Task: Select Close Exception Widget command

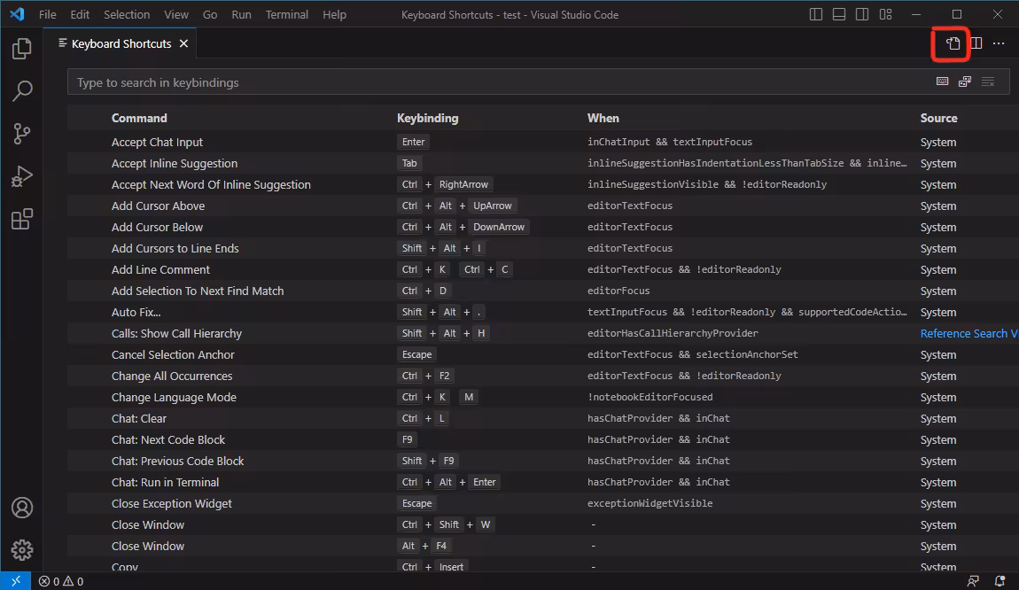Action: point(172,503)
